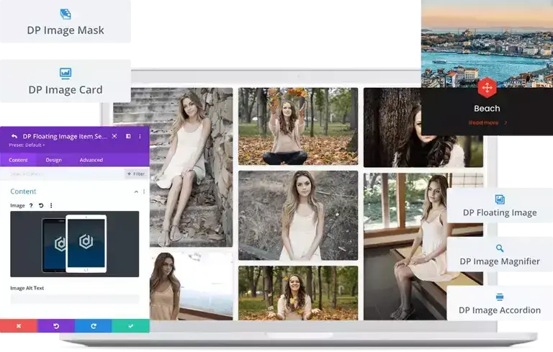Click the DP Image Card module icon
The height and width of the screenshot is (352, 553).
coord(66,73)
